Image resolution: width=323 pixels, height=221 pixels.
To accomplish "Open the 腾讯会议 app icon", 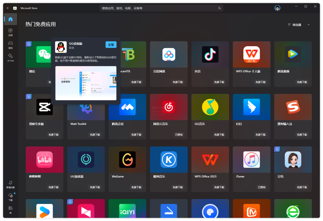I will click(x=127, y=107).
